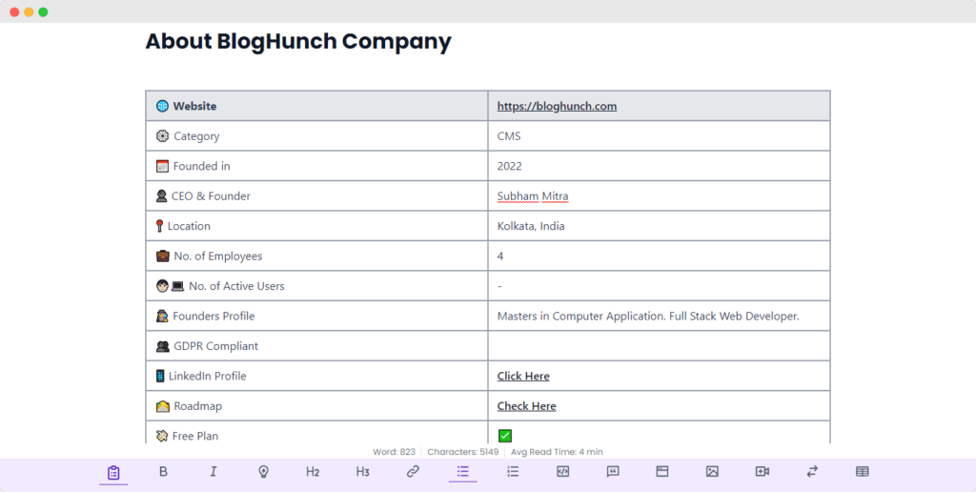The width and height of the screenshot is (976, 492).
Task: Click the embed window icon
Action: click(x=662, y=471)
